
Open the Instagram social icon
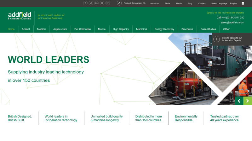coord(107,3)
